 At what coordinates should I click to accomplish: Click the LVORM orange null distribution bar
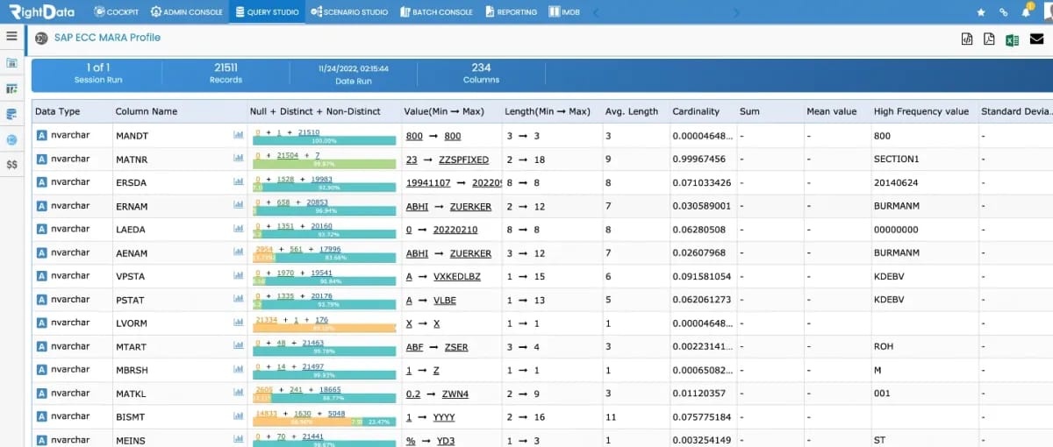point(324,327)
